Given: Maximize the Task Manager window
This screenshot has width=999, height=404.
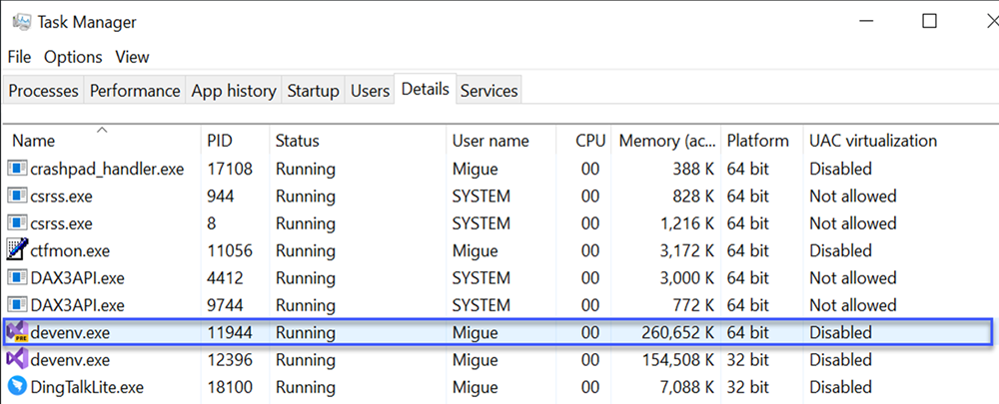Looking at the screenshot, I should pyautogui.click(x=929, y=21).
